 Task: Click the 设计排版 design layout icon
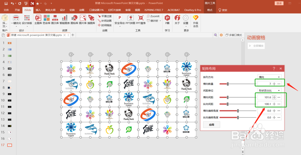[x=27, y=18]
